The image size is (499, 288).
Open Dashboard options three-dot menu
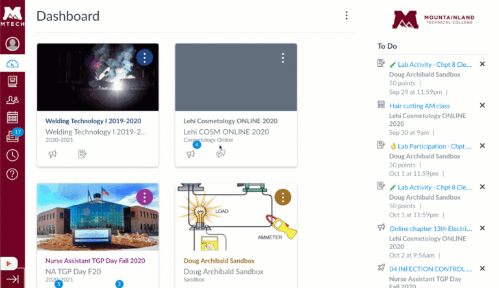pyautogui.click(x=346, y=16)
